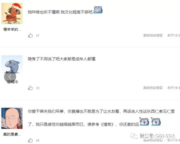Open the bald cartoon avatar profile
The height and width of the screenshot is (144, 180).
click(12, 118)
